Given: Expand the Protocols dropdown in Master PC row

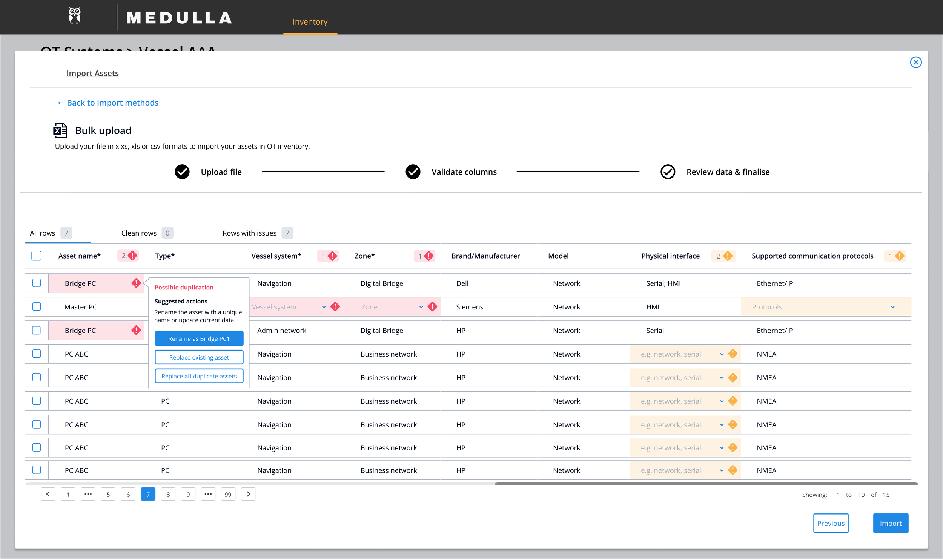Looking at the screenshot, I should pyautogui.click(x=892, y=307).
